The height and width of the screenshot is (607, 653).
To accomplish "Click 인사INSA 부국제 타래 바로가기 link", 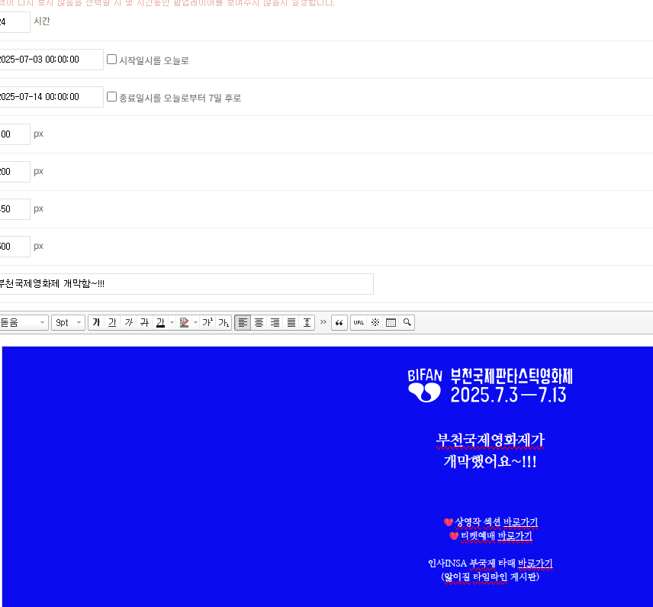I will click(491, 563).
